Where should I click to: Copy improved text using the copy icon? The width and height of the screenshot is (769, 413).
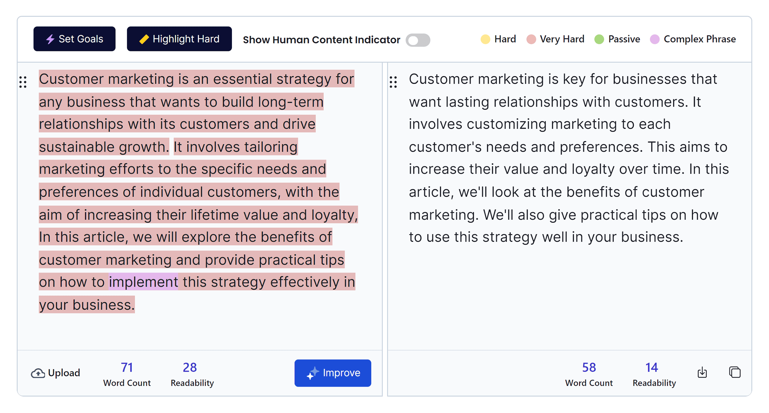735,372
